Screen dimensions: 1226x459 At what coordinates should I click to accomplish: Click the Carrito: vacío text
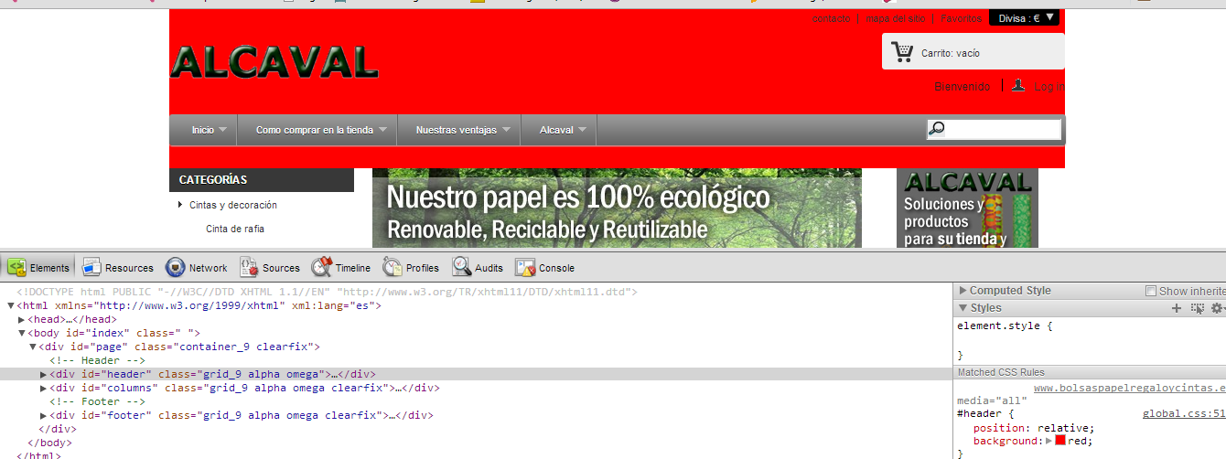pyautogui.click(x=951, y=53)
